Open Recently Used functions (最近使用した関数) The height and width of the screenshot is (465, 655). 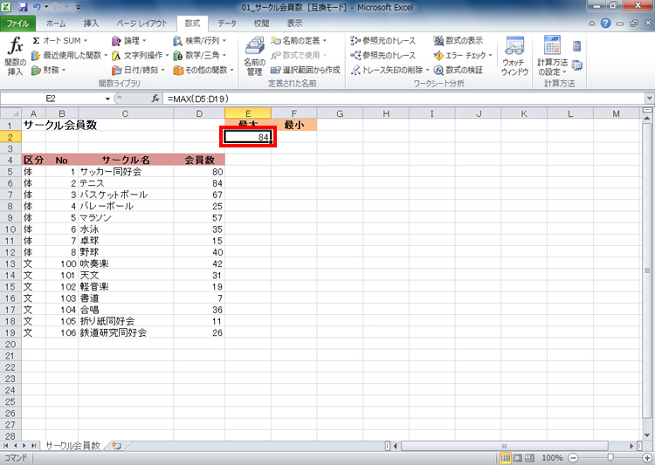click(x=69, y=55)
